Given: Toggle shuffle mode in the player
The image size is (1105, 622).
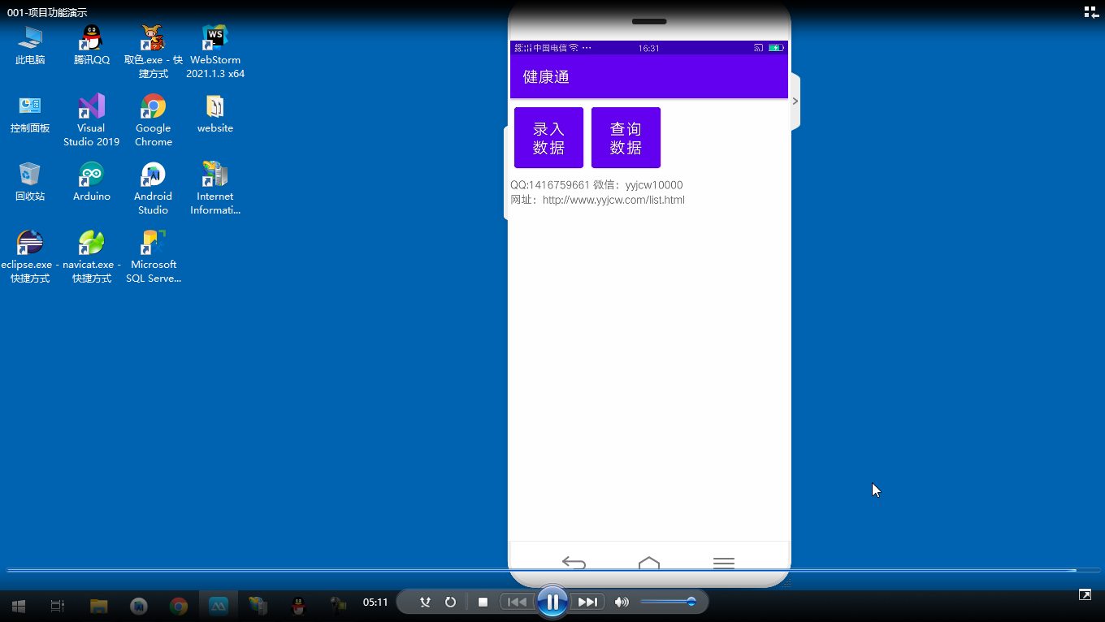Looking at the screenshot, I should click(424, 602).
